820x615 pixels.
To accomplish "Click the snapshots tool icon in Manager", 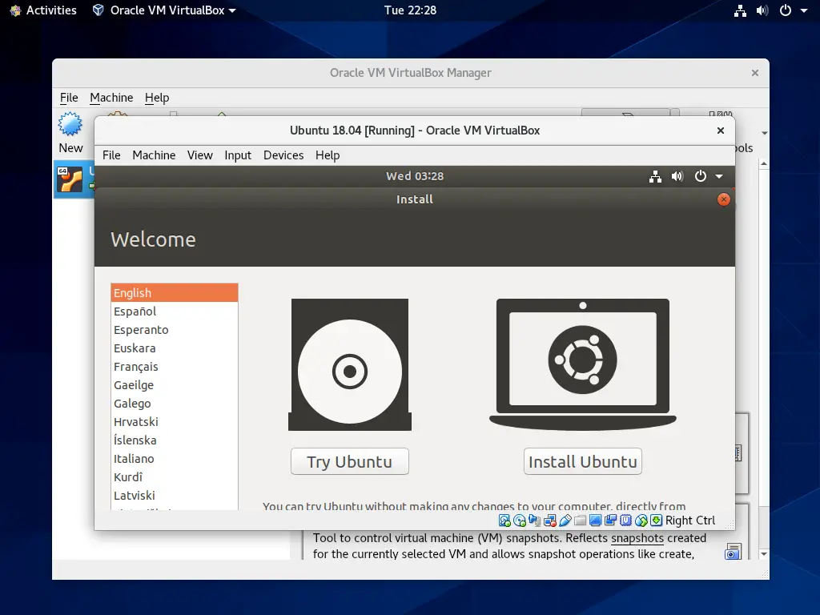I will (x=734, y=552).
